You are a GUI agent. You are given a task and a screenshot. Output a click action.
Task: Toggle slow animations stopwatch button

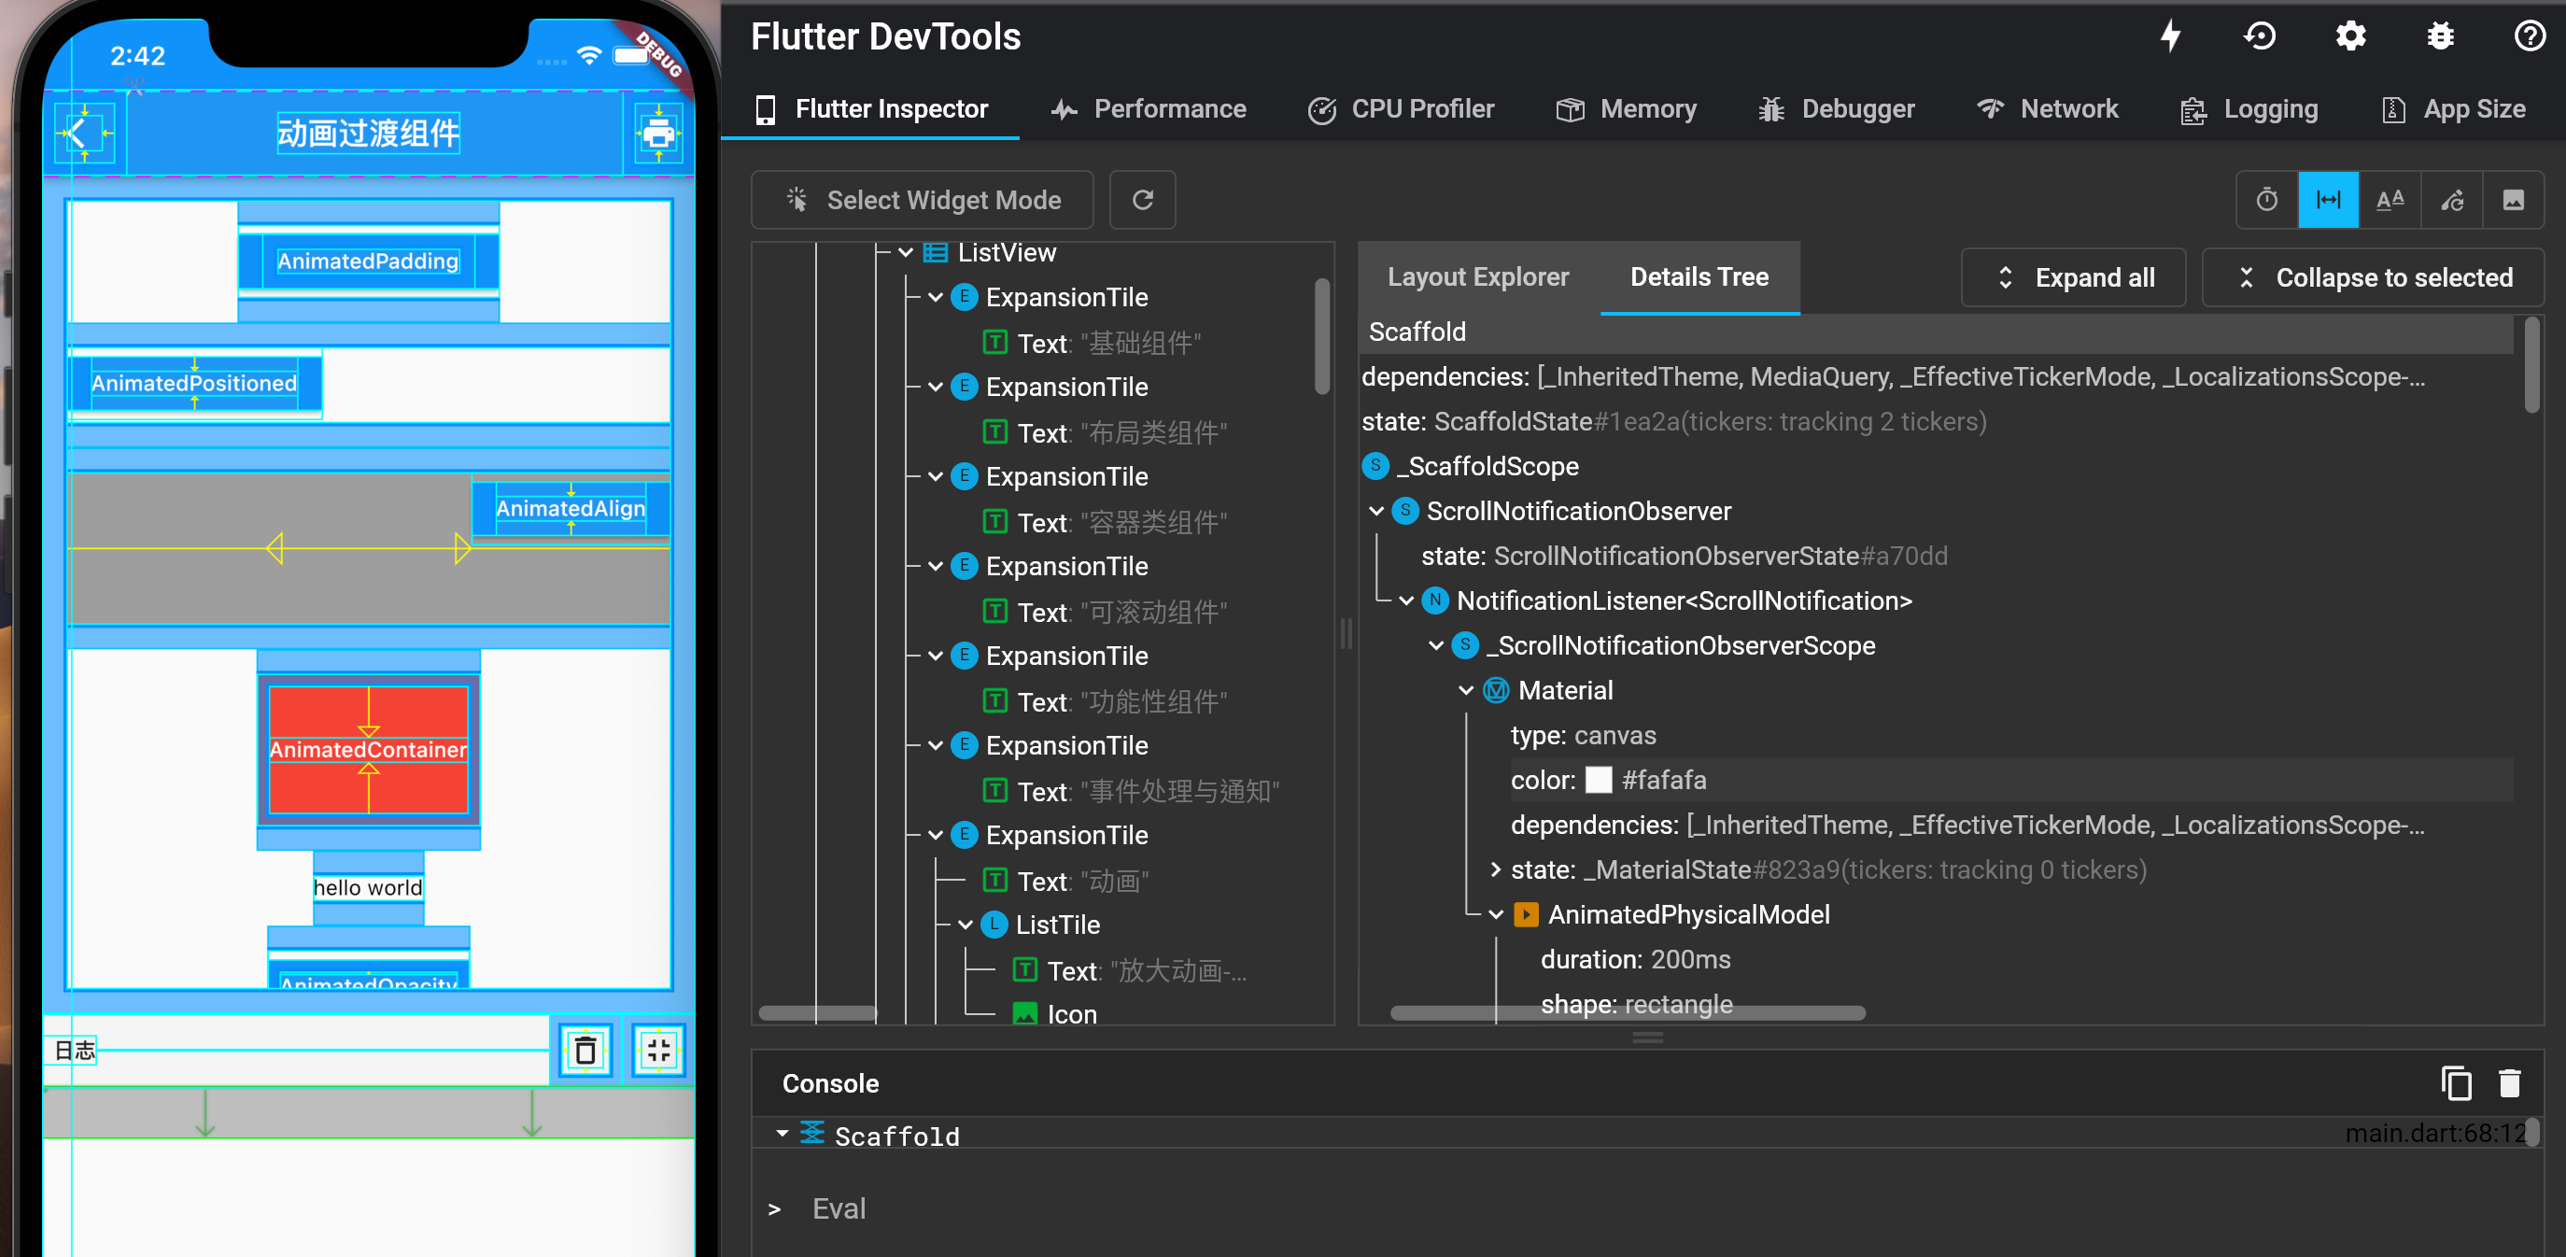2266,200
